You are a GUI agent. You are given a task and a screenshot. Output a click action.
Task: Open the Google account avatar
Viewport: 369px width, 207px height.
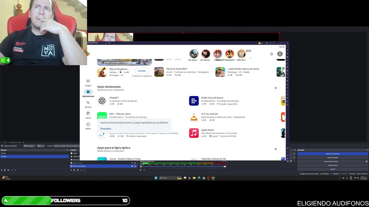[280, 54]
